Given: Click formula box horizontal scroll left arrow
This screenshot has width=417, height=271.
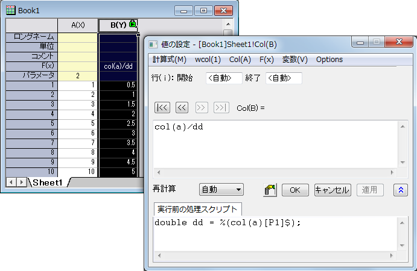Looking at the screenshot, I should pyautogui.click(x=159, y=172).
